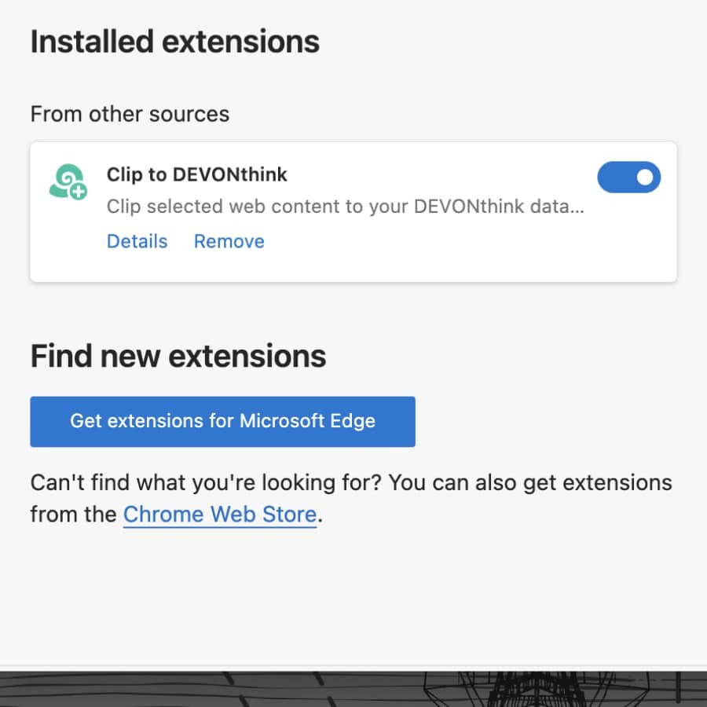Click the white knob of the extension switch
Viewport: 707px width, 707px height.
point(645,178)
